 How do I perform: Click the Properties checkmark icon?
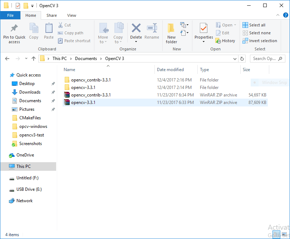point(203,28)
